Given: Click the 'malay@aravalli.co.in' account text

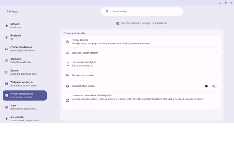Looking at the screenshot, I should coord(21,62).
